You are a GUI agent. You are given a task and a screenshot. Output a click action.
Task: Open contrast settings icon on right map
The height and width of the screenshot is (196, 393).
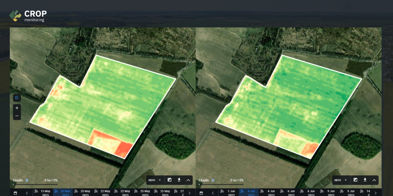pos(355,180)
